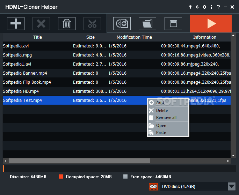Screen dimensions: 239x195
Task: Sort by the Title column header
Action: (x=38, y=37)
